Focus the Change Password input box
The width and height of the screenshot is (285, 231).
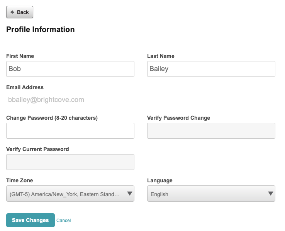(70, 131)
